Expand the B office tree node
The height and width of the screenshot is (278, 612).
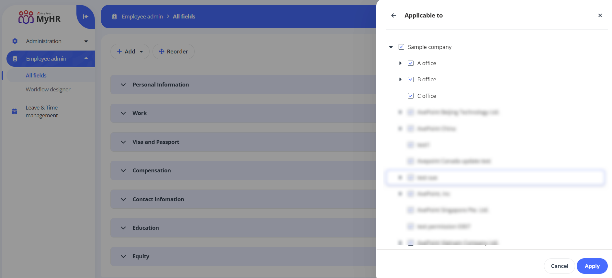[400, 79]
